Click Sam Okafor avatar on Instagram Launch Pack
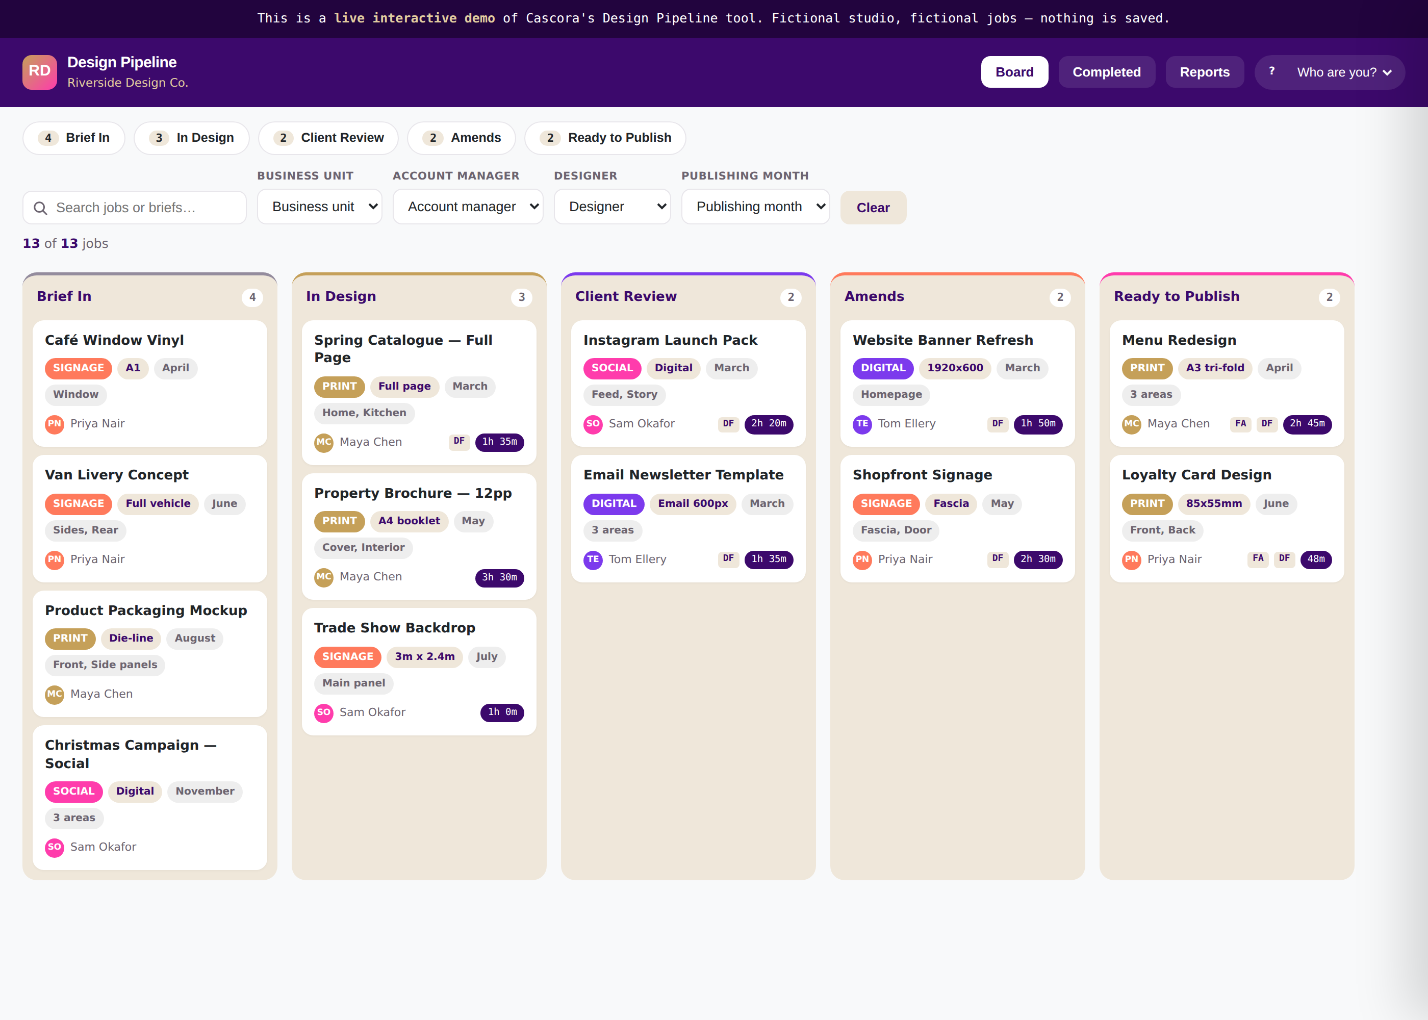The image size is (1428, 1020). tap(593, 424)
